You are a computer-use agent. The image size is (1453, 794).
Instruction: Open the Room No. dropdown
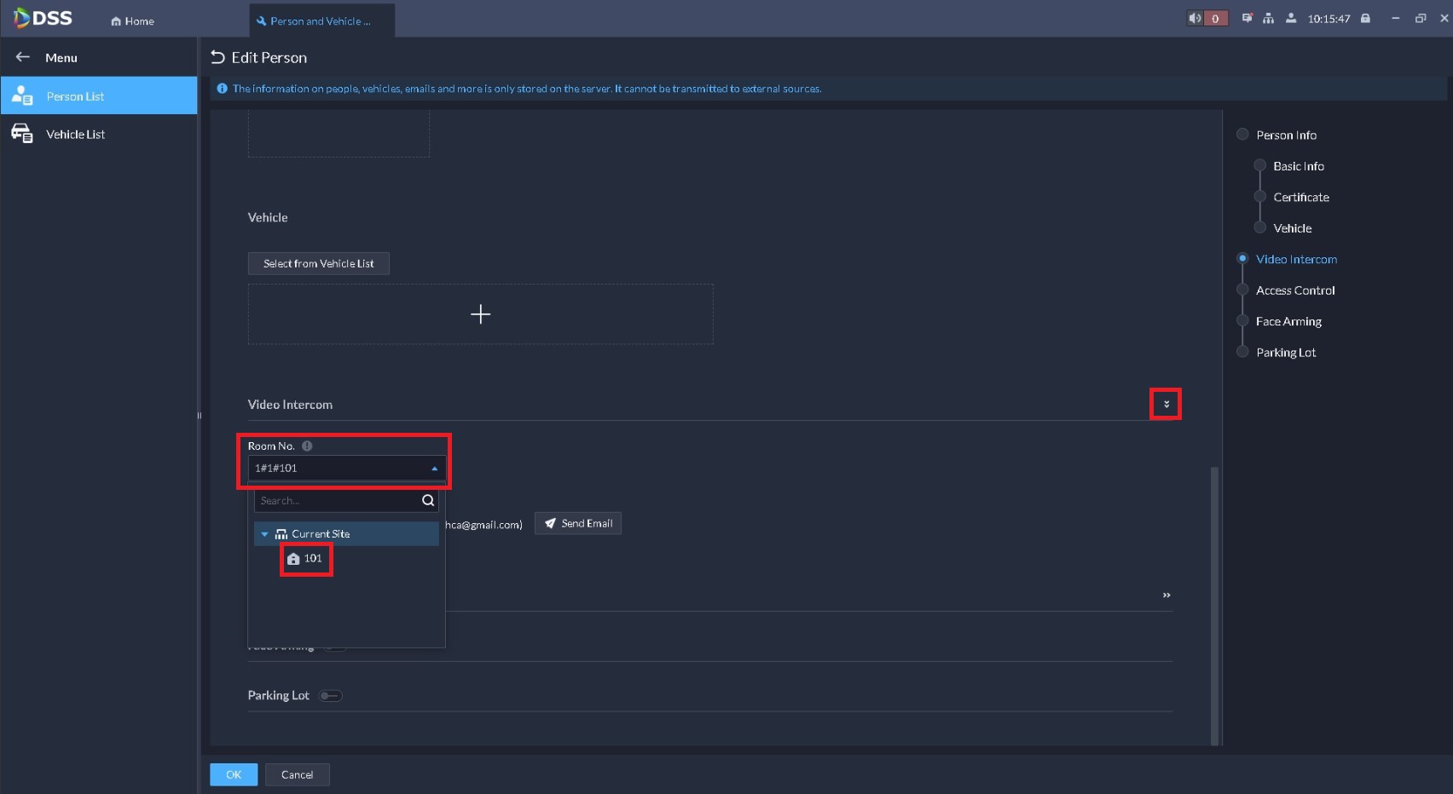tap(346, 469)
